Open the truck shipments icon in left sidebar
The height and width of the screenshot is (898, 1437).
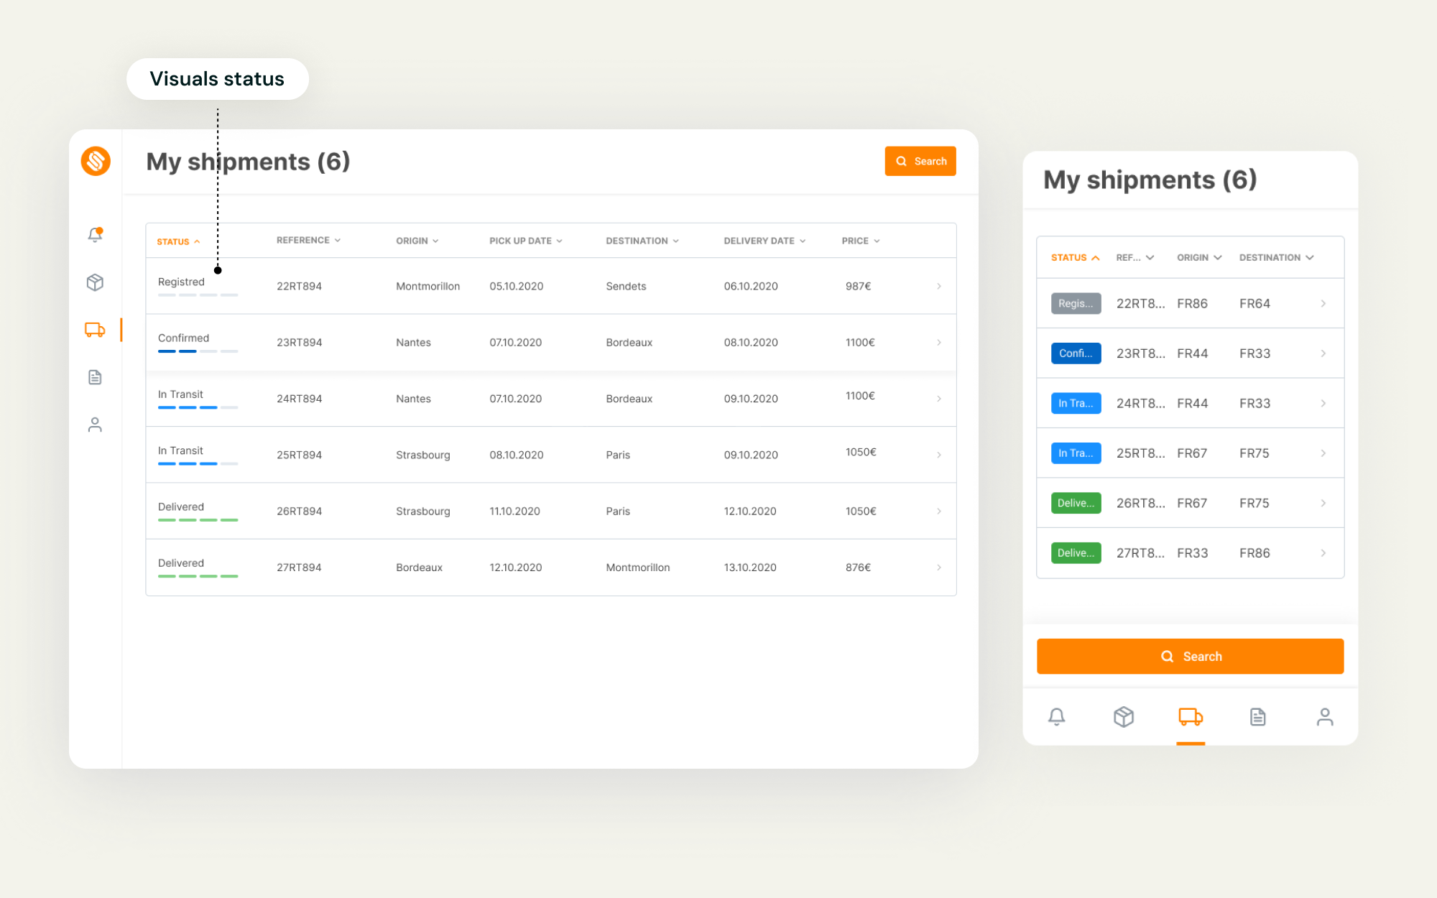tap(95, 330)
